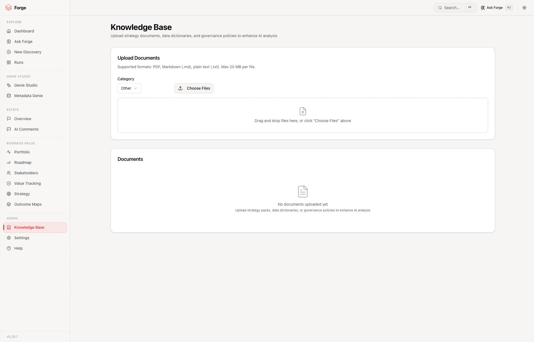Click the Strategy target icon
The width and height of the screenshot is (534, 342).
9,194
